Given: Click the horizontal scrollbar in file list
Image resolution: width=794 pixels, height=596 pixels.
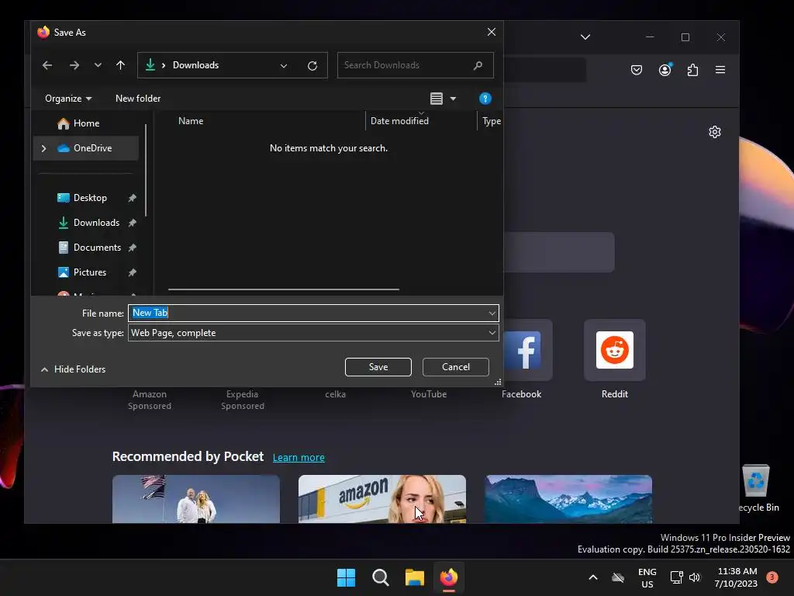Looking at the screenshot, I should 284,289.
